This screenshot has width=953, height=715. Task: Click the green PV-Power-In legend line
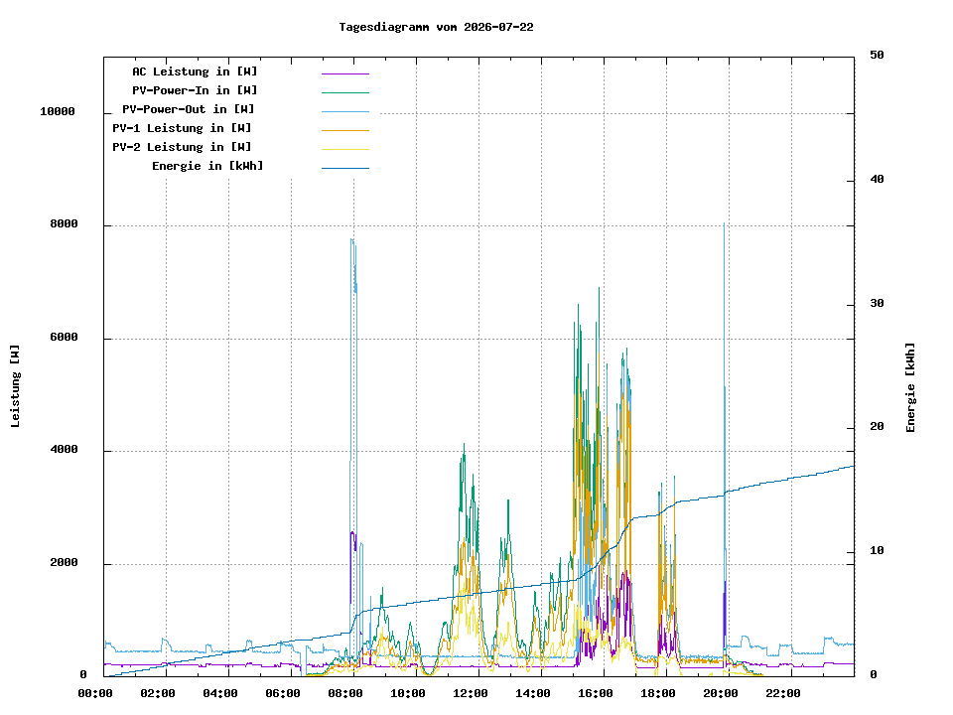(345, 92)
